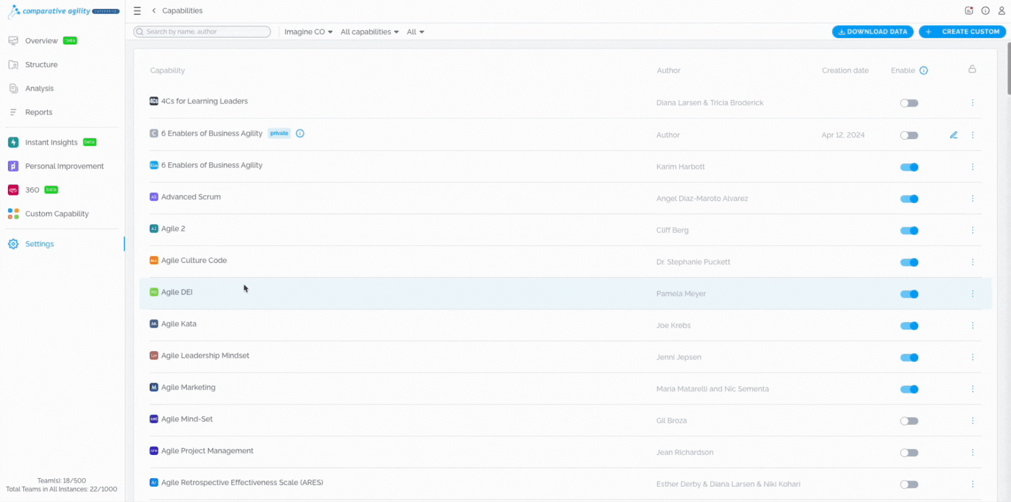Click the hamburger menu icon
The width and height of the screenshot is (1011, 502).
tap(137, 11)
